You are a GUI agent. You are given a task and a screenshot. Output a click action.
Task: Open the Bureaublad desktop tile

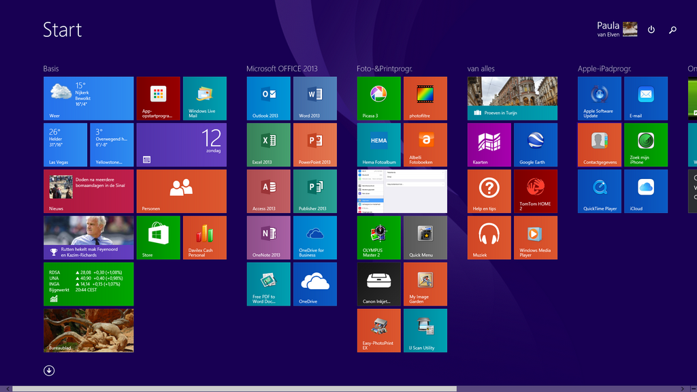tap(88, 331)
